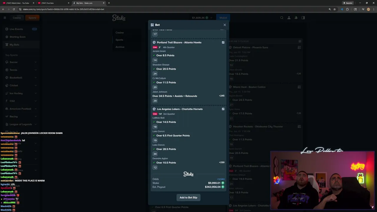Viewport: 377px width, 212px height.
Task: Select the Sports tab in My Bets panel
Action: [x=119, y=40]
